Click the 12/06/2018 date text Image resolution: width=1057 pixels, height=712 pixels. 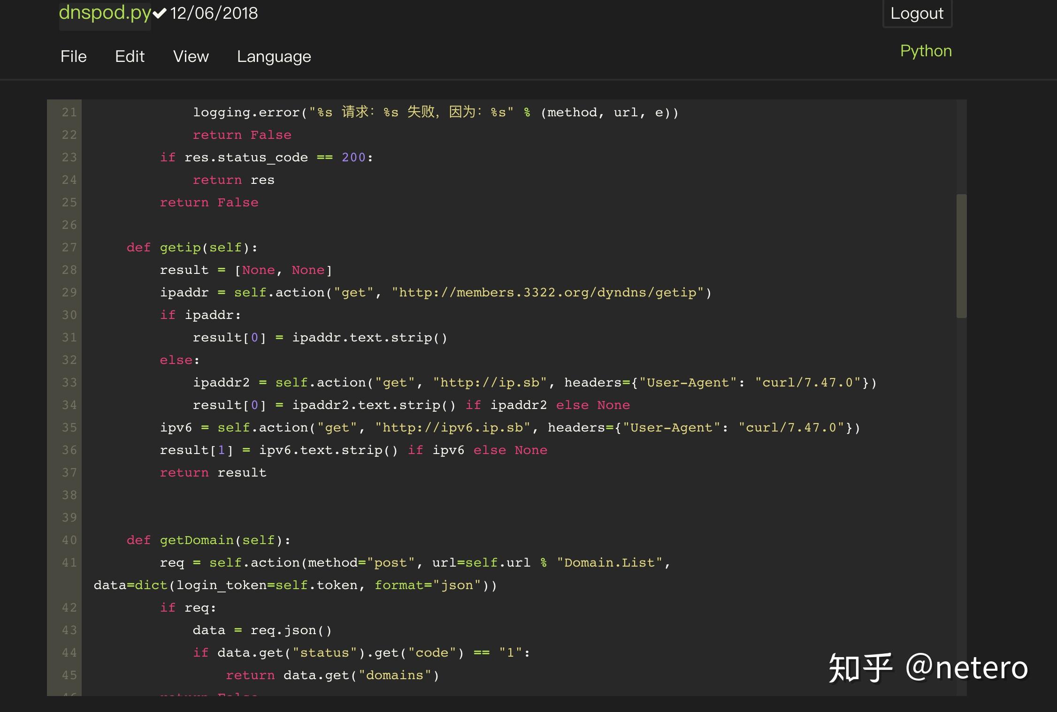tap(214, 13)
